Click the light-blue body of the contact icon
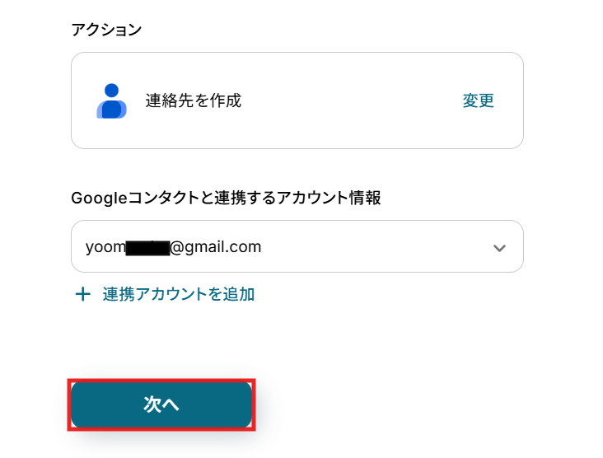 pyautogui.click(x=100, y=112)
